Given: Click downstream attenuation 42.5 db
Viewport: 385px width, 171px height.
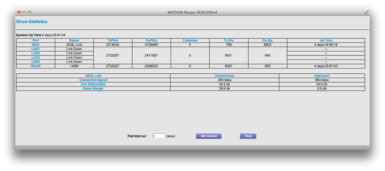Looking at the screenshot, I should point(224,84).
